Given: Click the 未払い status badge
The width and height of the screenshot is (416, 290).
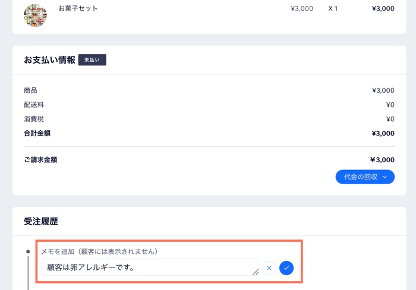Looking at the screenshot, I should [x=92, y=60].
